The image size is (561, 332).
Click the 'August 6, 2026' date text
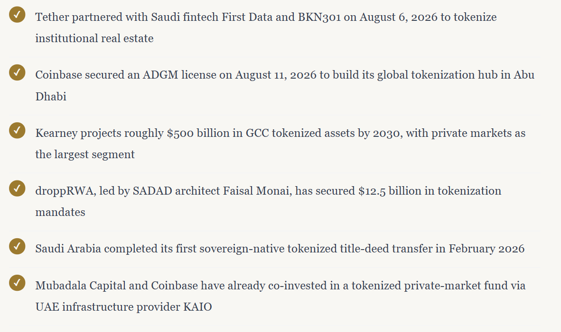point(399,17)
